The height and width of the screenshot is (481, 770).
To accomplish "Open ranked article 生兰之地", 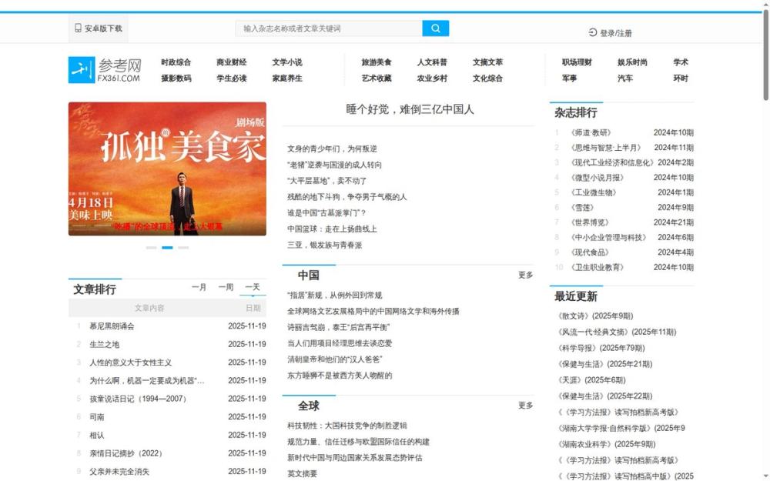I will [104, 345].
